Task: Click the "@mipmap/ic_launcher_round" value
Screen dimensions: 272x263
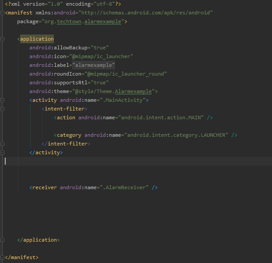Action: (126, 74)
